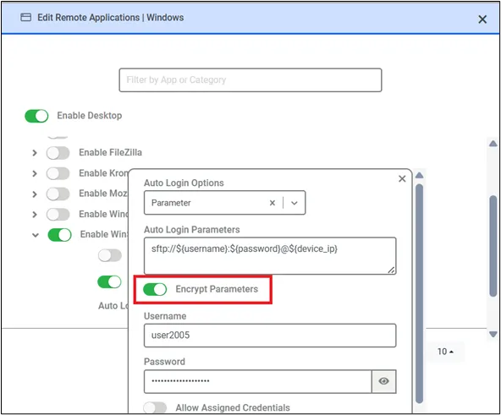Click the Enable FileZilla label
Viewport: 501px width, 415px height.
(x=111, y=153)
